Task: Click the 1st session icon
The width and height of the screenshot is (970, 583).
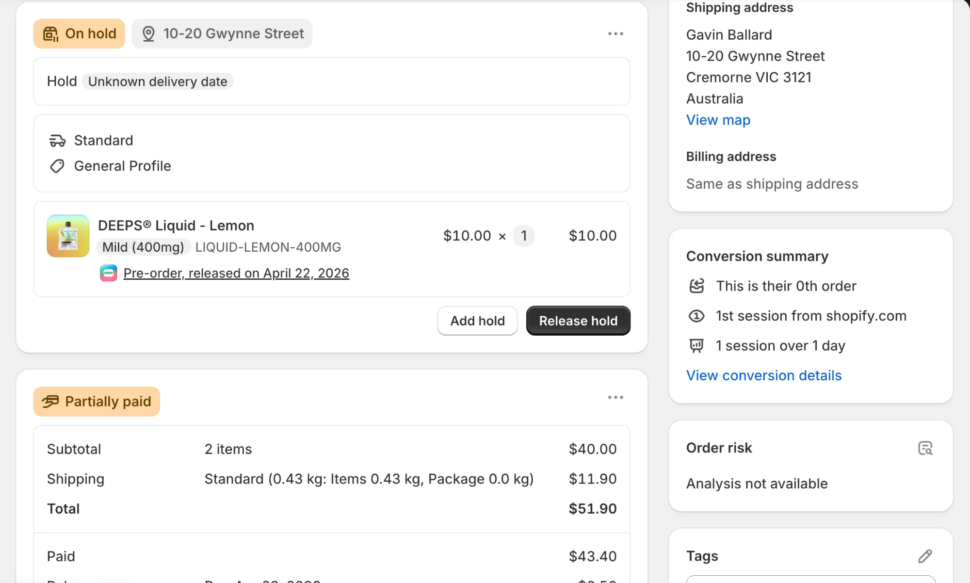Action: click(696, 316)
